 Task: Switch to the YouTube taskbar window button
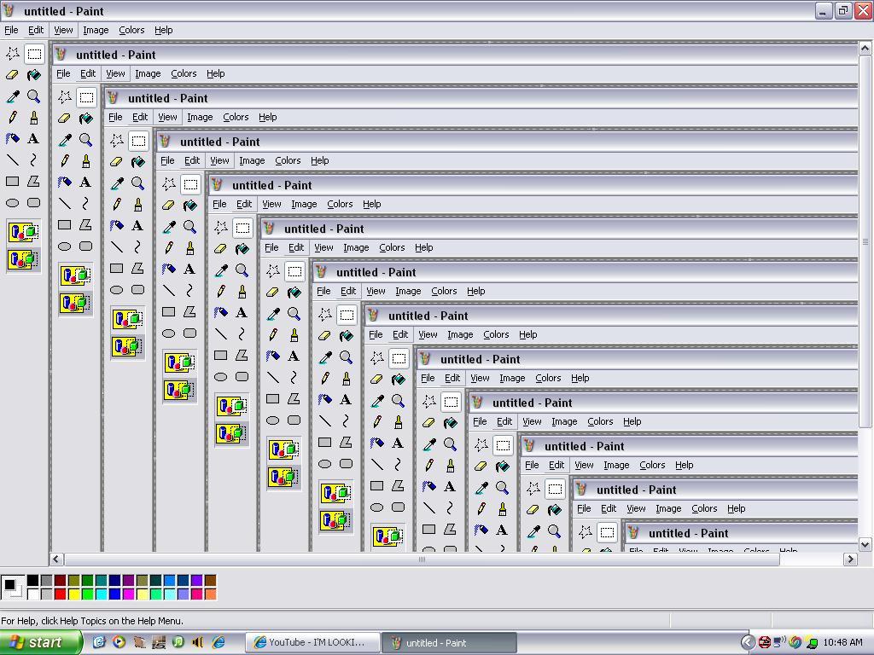pos(310,642)
